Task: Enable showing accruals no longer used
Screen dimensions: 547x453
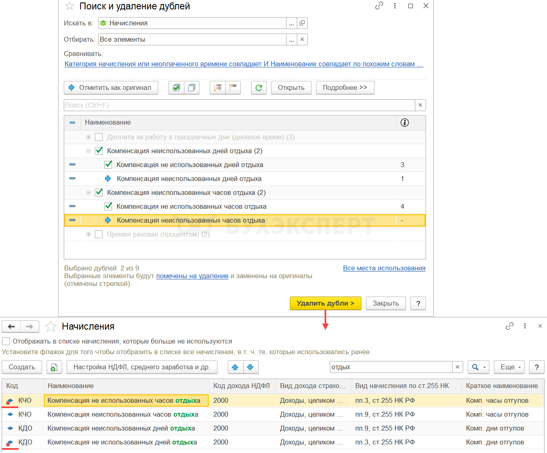Action: point(6,341)
